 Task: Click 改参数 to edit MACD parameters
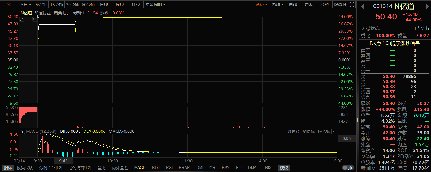coord(293,131)
